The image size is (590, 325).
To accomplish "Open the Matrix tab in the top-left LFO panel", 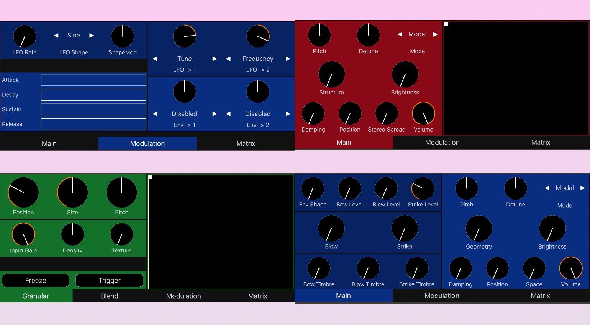I will click(246, 143).
